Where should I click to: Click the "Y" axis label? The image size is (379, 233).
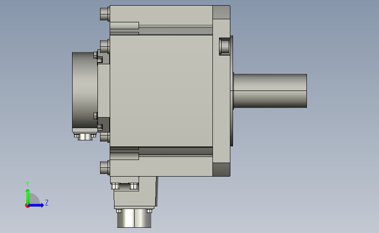point(28,184)
